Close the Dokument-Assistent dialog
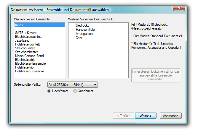This screenshot has height=135, width=198. coord(179,8)
